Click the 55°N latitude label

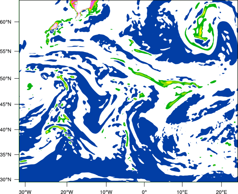click(x=6, y=51)
